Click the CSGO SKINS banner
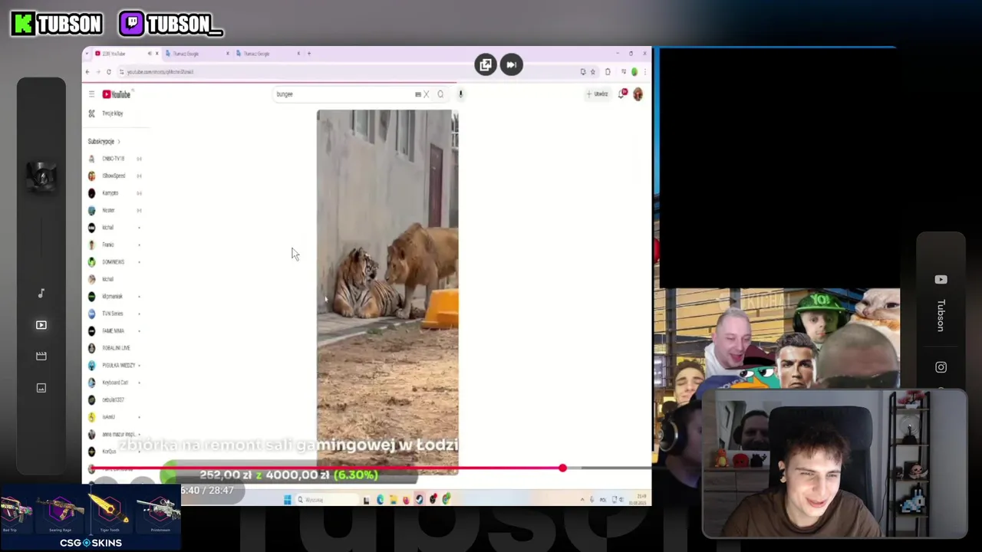Image resolution: width=982 pixels, height=552 pixels. (91, 517)
